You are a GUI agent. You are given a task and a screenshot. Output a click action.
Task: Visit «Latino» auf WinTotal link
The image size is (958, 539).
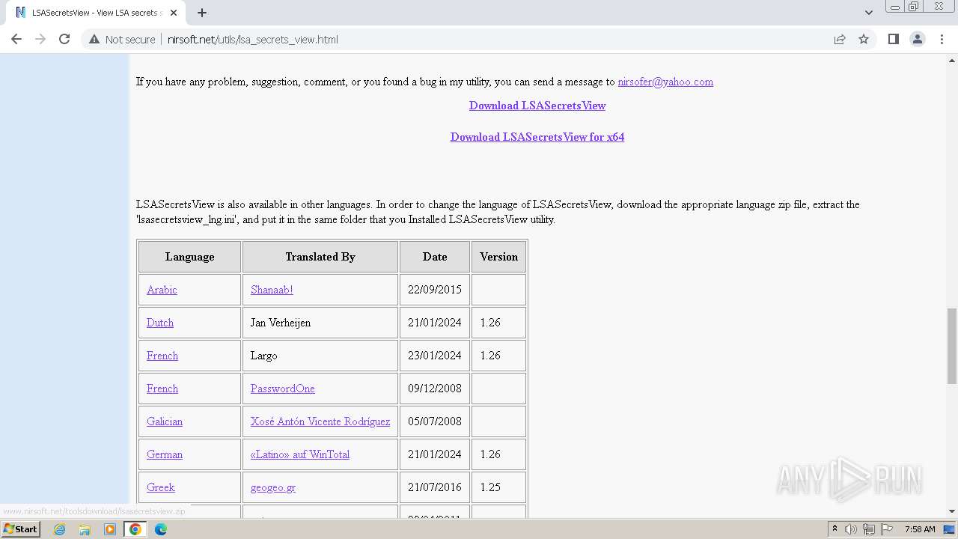click(300, 454)
